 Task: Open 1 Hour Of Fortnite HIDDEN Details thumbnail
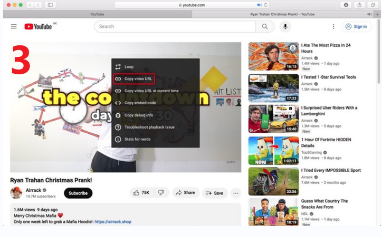point(274,151)
